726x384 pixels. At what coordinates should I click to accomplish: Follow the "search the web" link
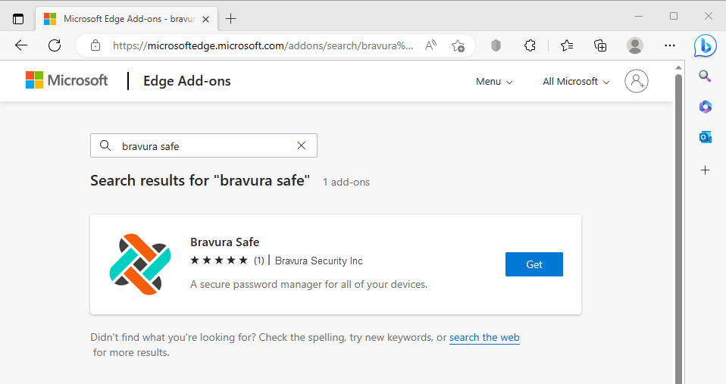point(484,338)
